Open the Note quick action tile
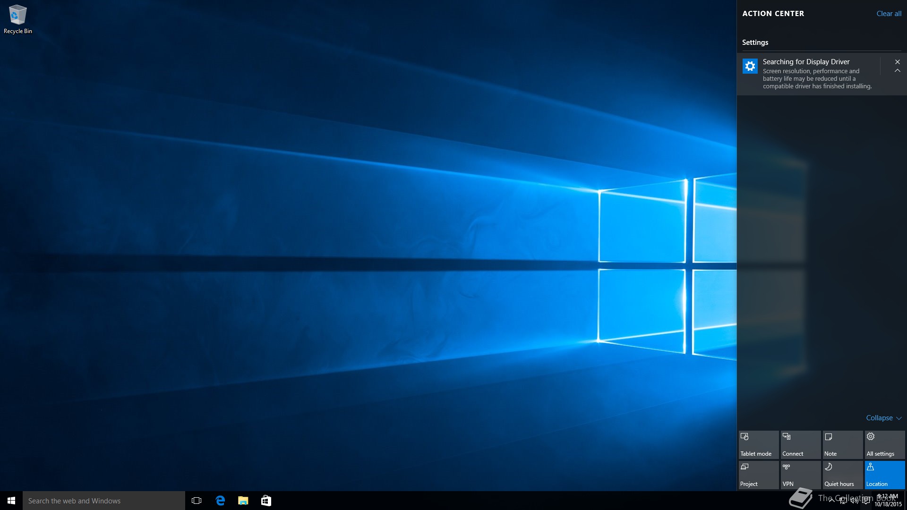The image size is (907, 510). tap(842, 444)
